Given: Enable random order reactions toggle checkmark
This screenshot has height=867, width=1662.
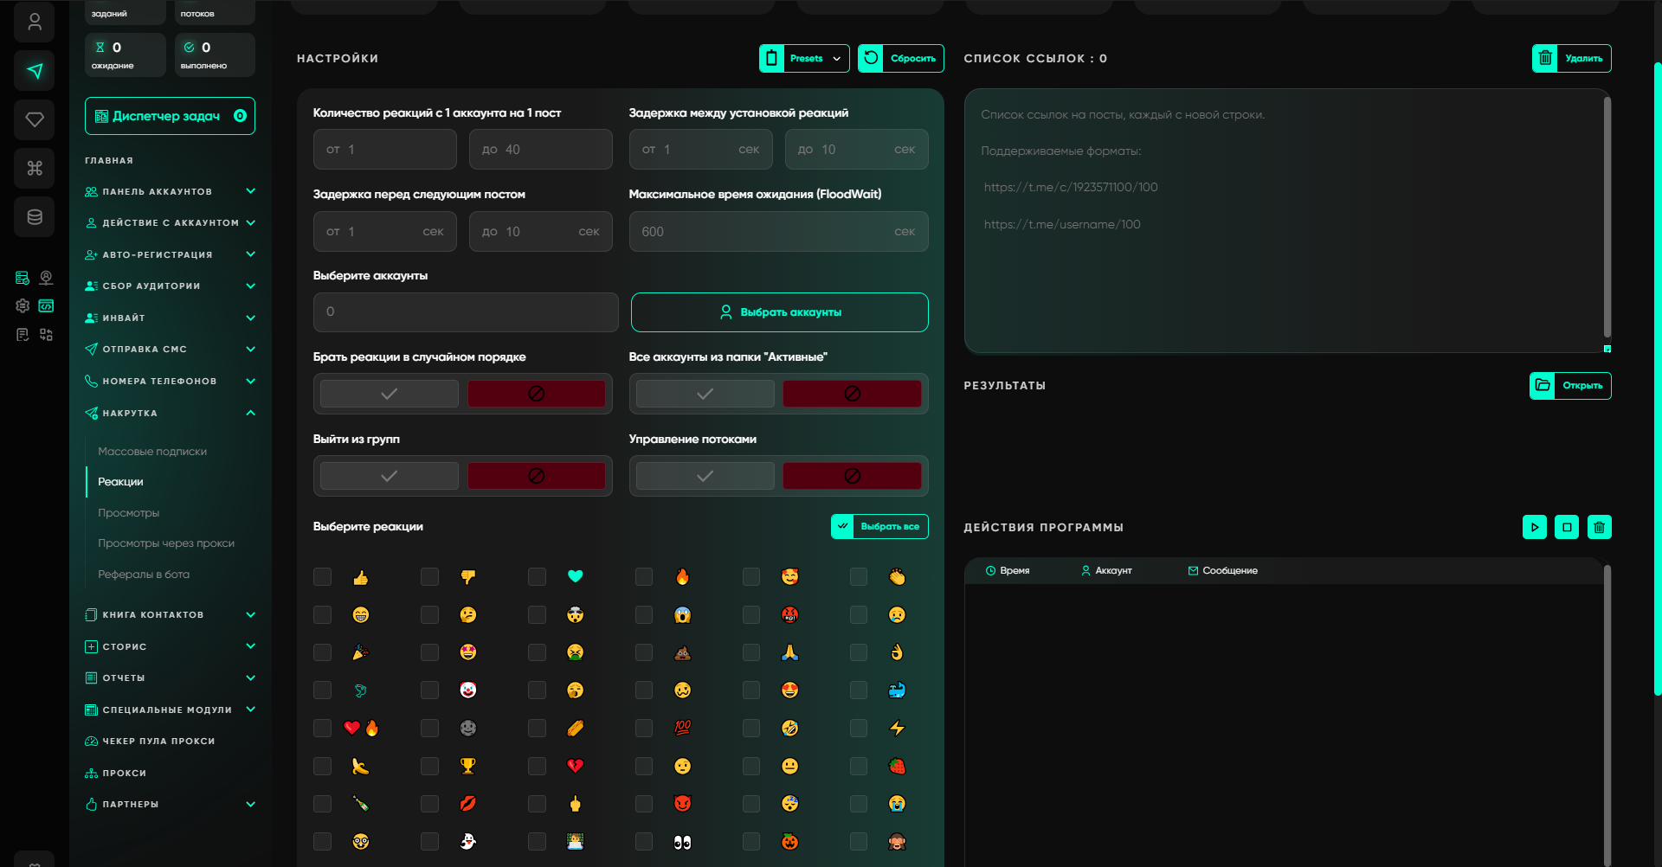Looking at the screenshot, I should [390, 394].
